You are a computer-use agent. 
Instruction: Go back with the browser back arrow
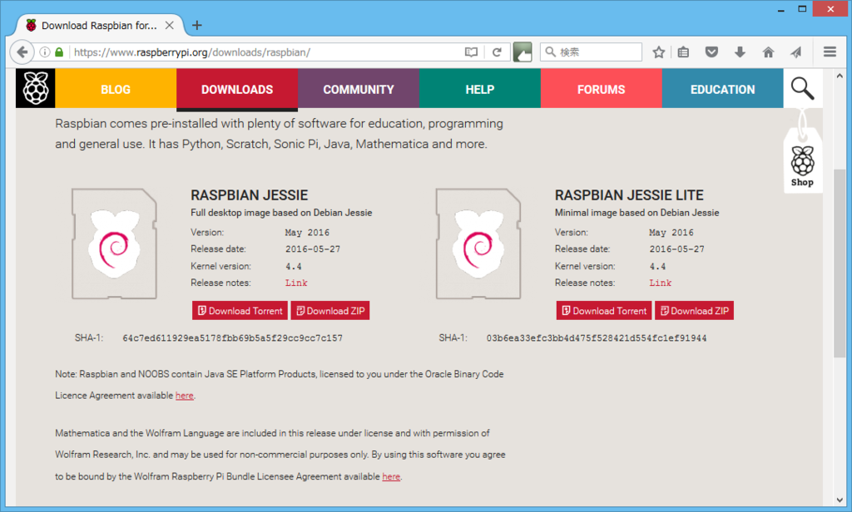point(22,52)
